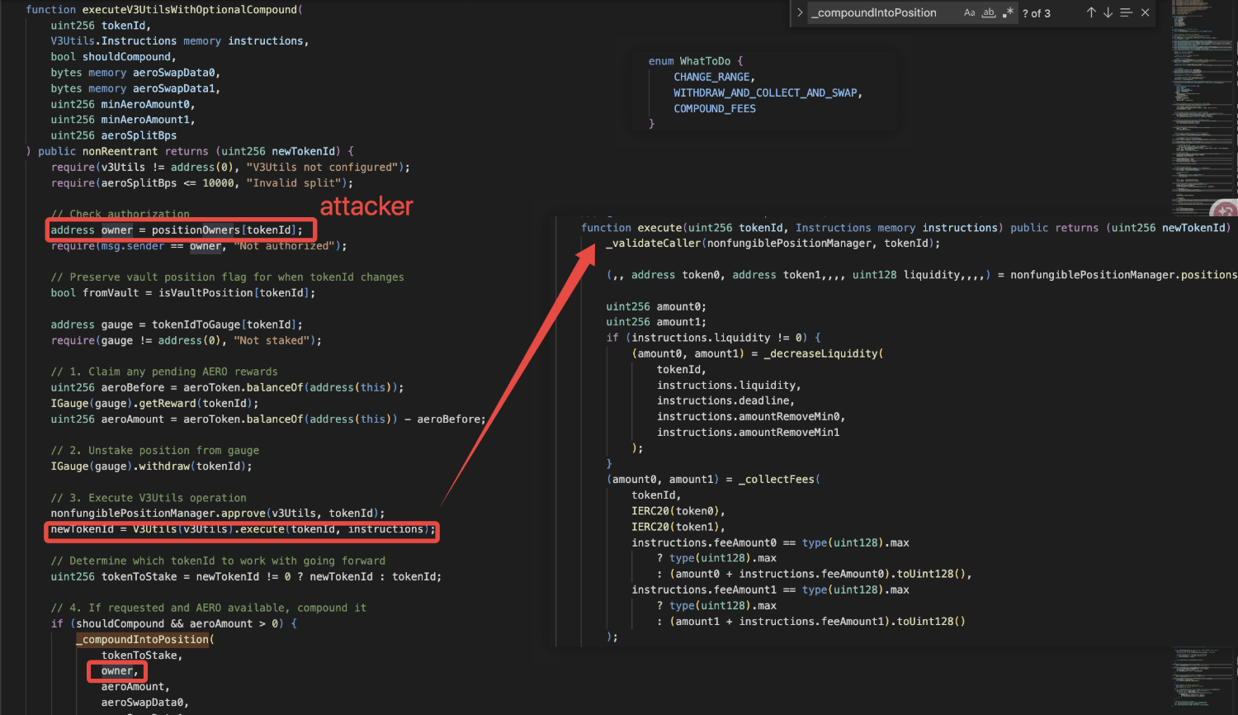Viewport: 1238px width, 715px height.
Task: Click the pink round icon near minimap
Action: pyautogui.click(x=1225, y=210)
